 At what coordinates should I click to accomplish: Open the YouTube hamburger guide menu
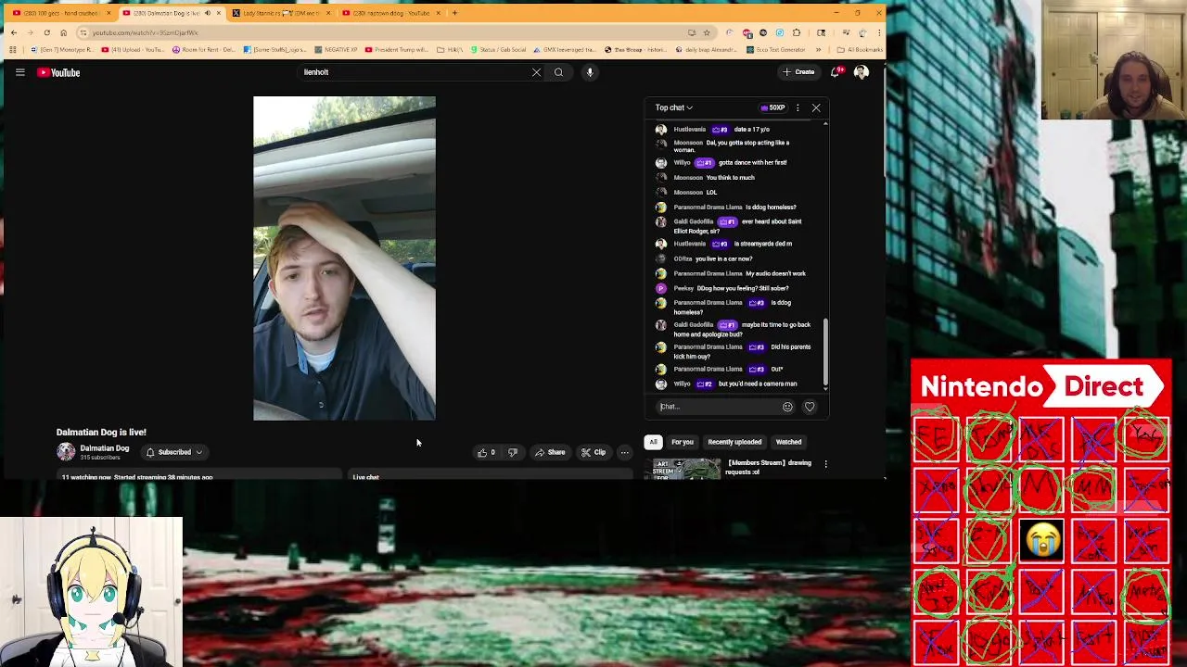point(19,72)
